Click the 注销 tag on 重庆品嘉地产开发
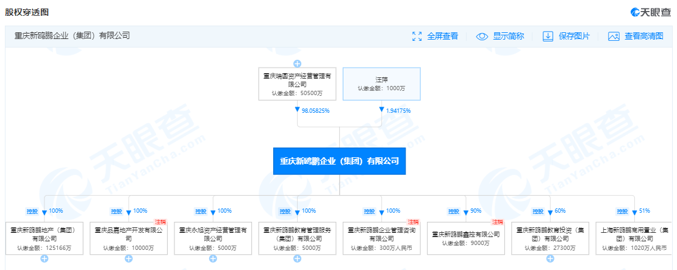 tap(160, 222)
